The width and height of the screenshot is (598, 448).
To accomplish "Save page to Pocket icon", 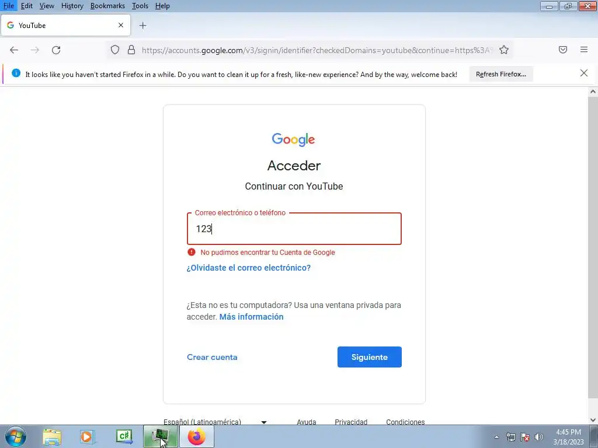I will [x=563, y=50].
